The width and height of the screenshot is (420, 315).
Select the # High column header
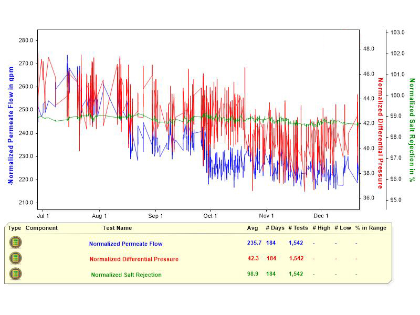tap(321, 228)
